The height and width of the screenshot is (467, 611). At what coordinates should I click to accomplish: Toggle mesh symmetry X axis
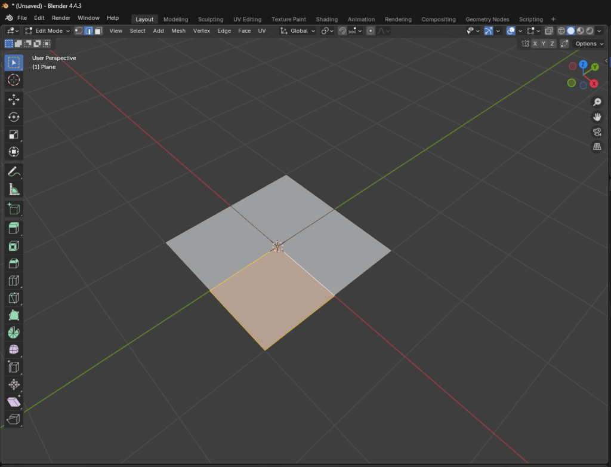[535, 44]
